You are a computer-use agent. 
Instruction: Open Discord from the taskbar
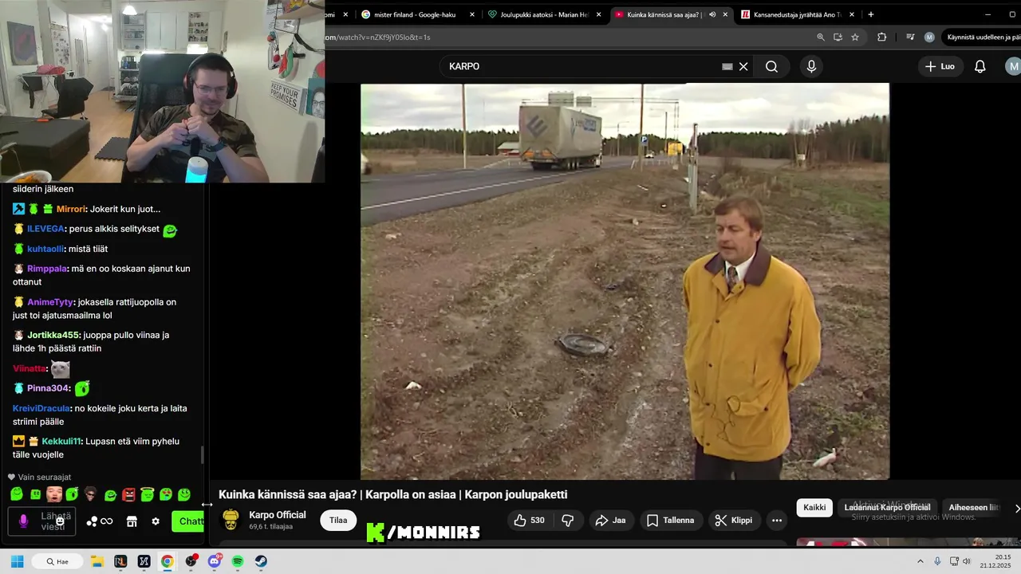click(x=215, y=561)
